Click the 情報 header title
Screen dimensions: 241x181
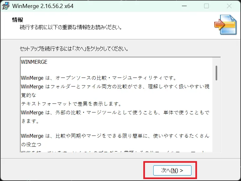[18, 20]
